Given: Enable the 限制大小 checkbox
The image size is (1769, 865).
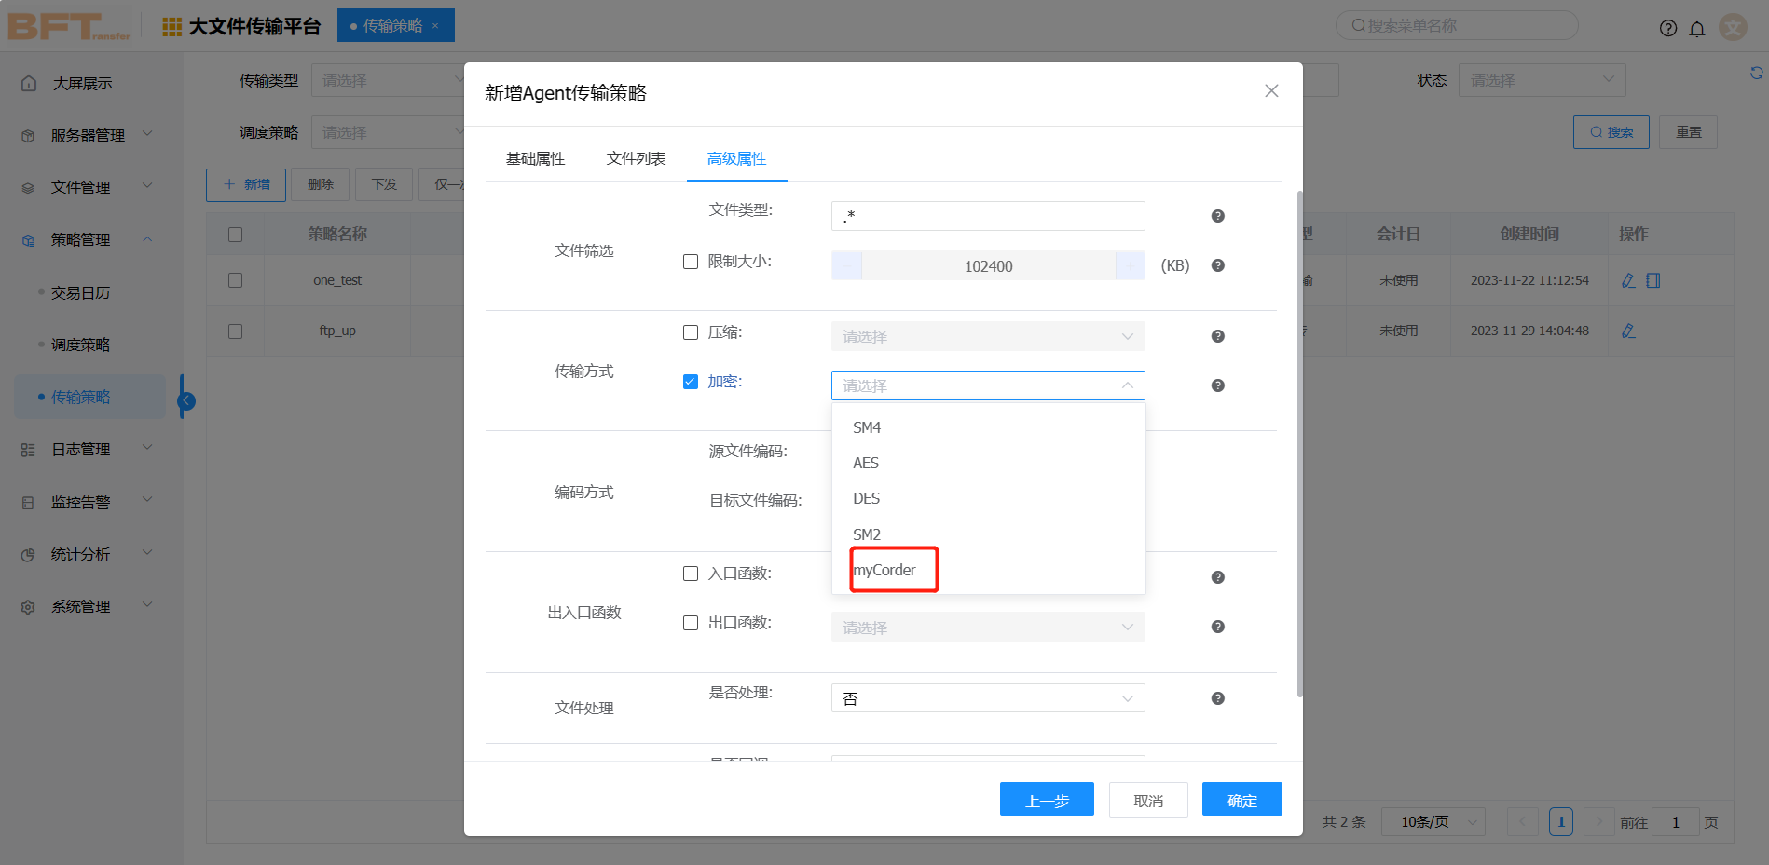Looking at the screenshot, I should point(691,262).
